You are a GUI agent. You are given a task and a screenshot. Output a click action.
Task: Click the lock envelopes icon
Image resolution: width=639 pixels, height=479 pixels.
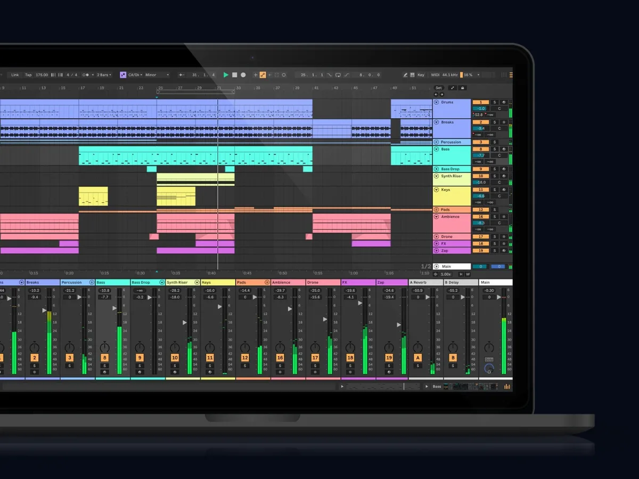(x=462, y=88)
